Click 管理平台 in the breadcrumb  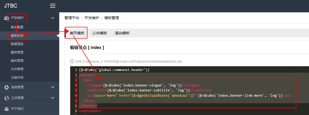tap(72, 18)
